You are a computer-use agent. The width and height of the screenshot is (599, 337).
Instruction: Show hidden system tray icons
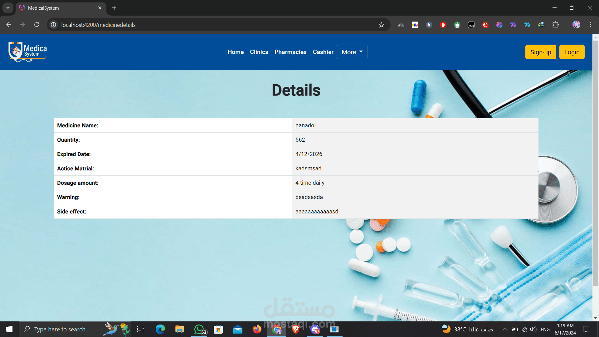505,329
